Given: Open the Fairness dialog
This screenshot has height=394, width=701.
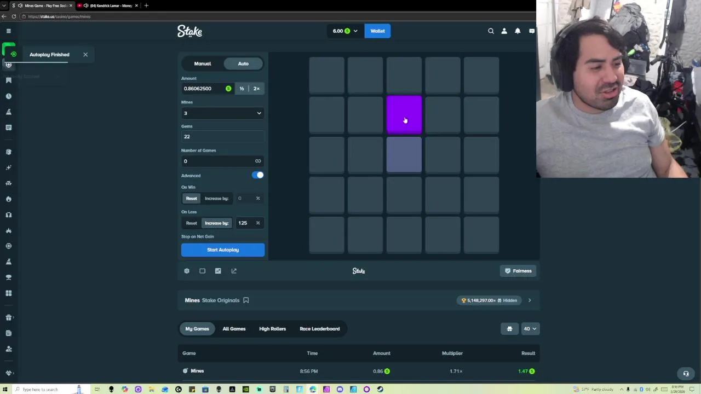Looking at the screenshot, I should pyautogui.click(x=518, y=271).
